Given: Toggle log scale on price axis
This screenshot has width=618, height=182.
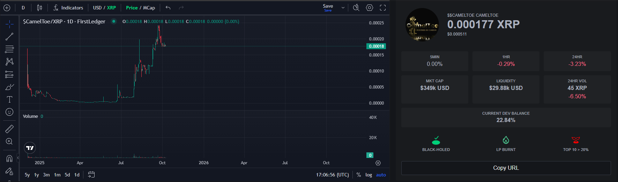Looking at the screenshot, I should pyautogui.click(x=368, y=175).
